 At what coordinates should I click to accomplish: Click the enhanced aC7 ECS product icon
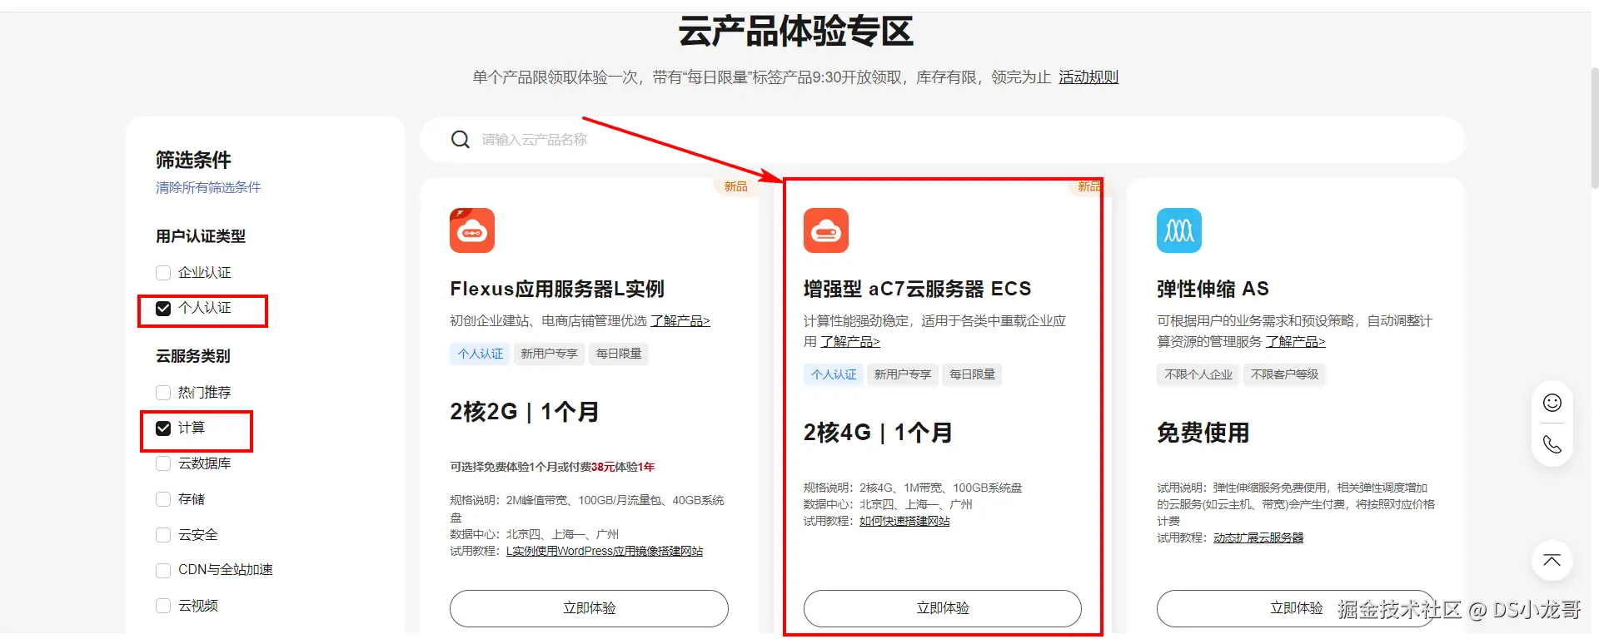point(826,230)
